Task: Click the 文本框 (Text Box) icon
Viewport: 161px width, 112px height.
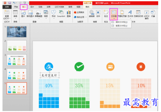Action: click(x=114, y=12)
